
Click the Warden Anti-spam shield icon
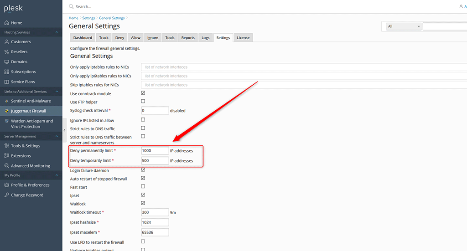[6, 121]
